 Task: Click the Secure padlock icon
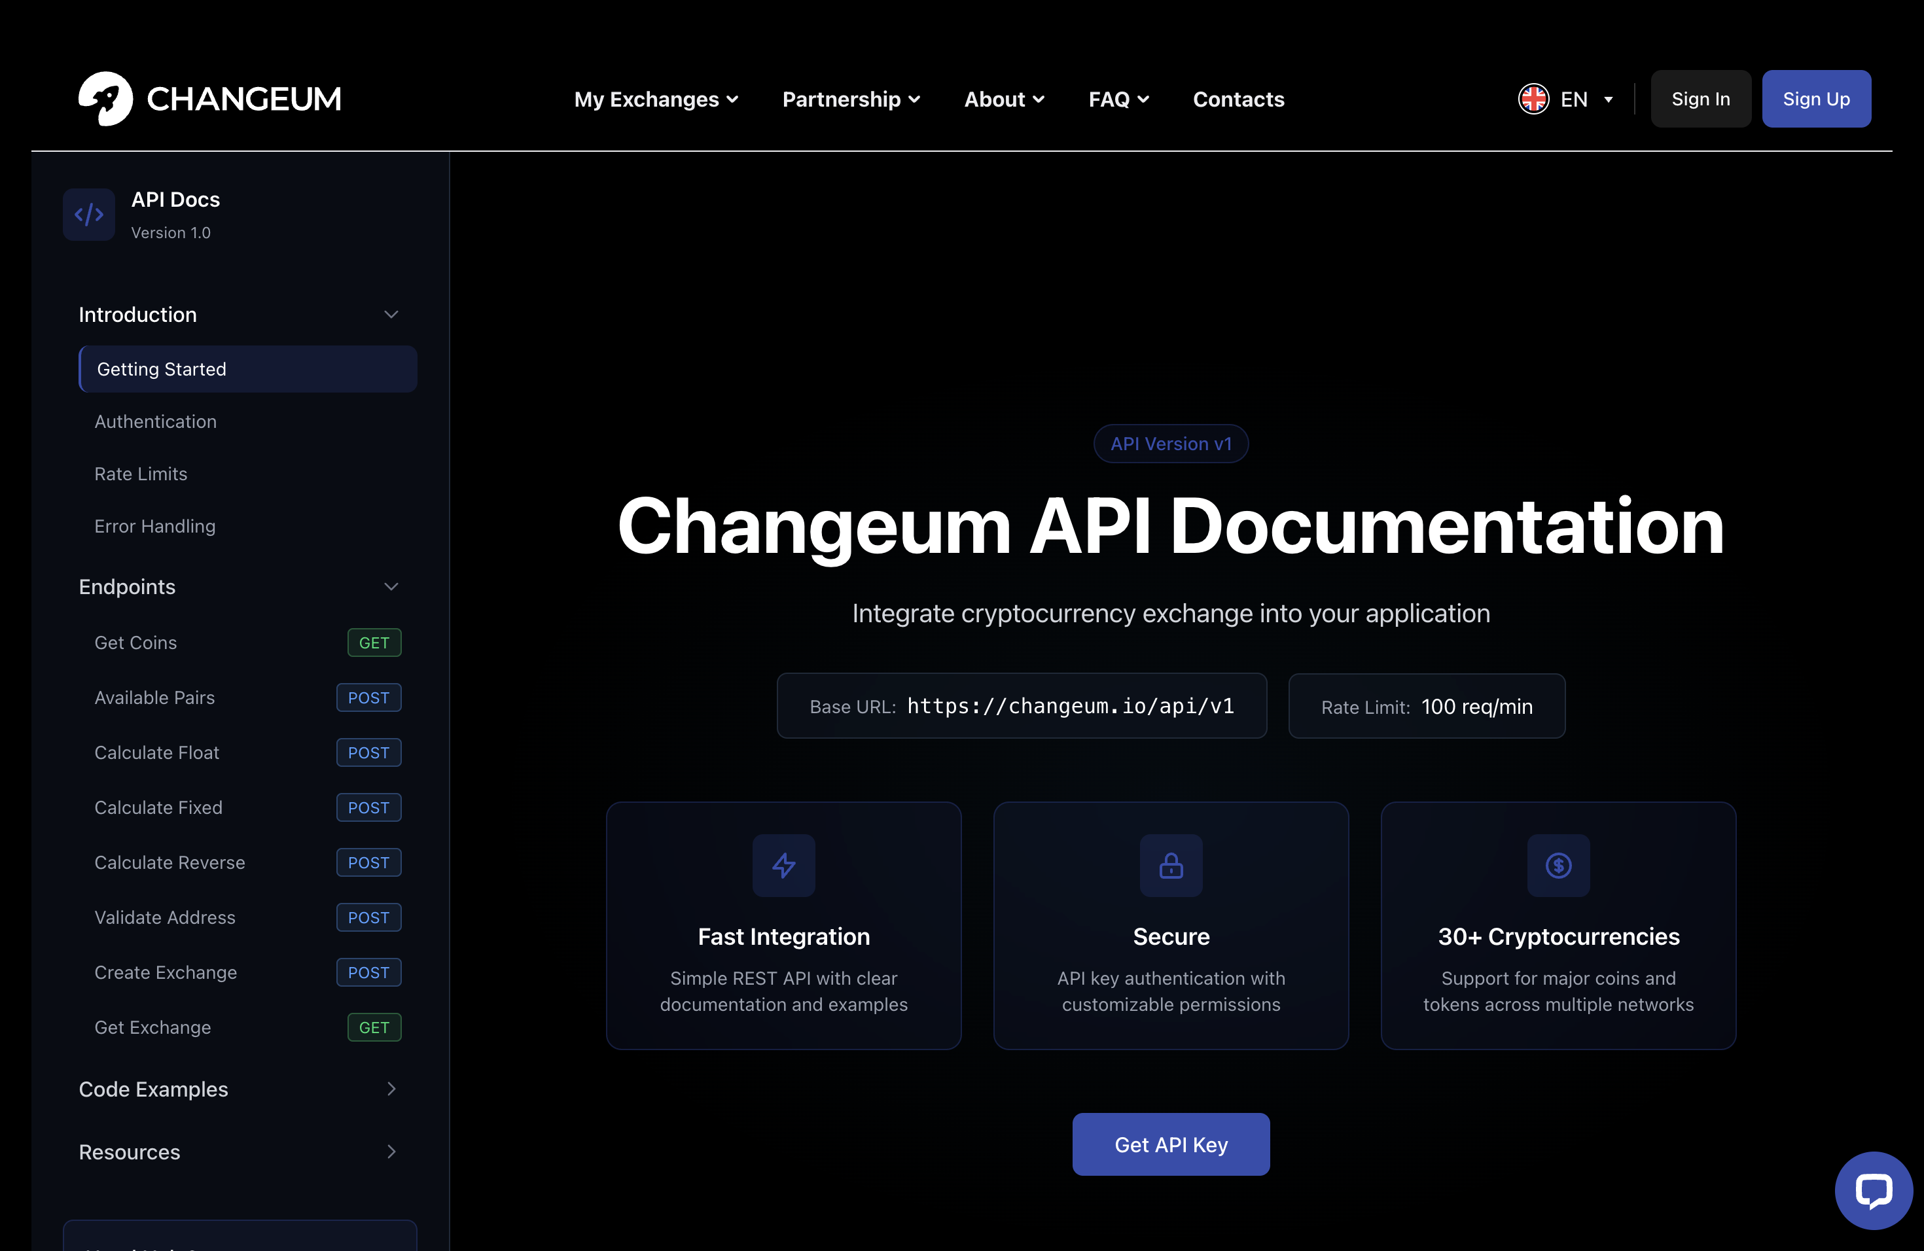(1171, 866)
